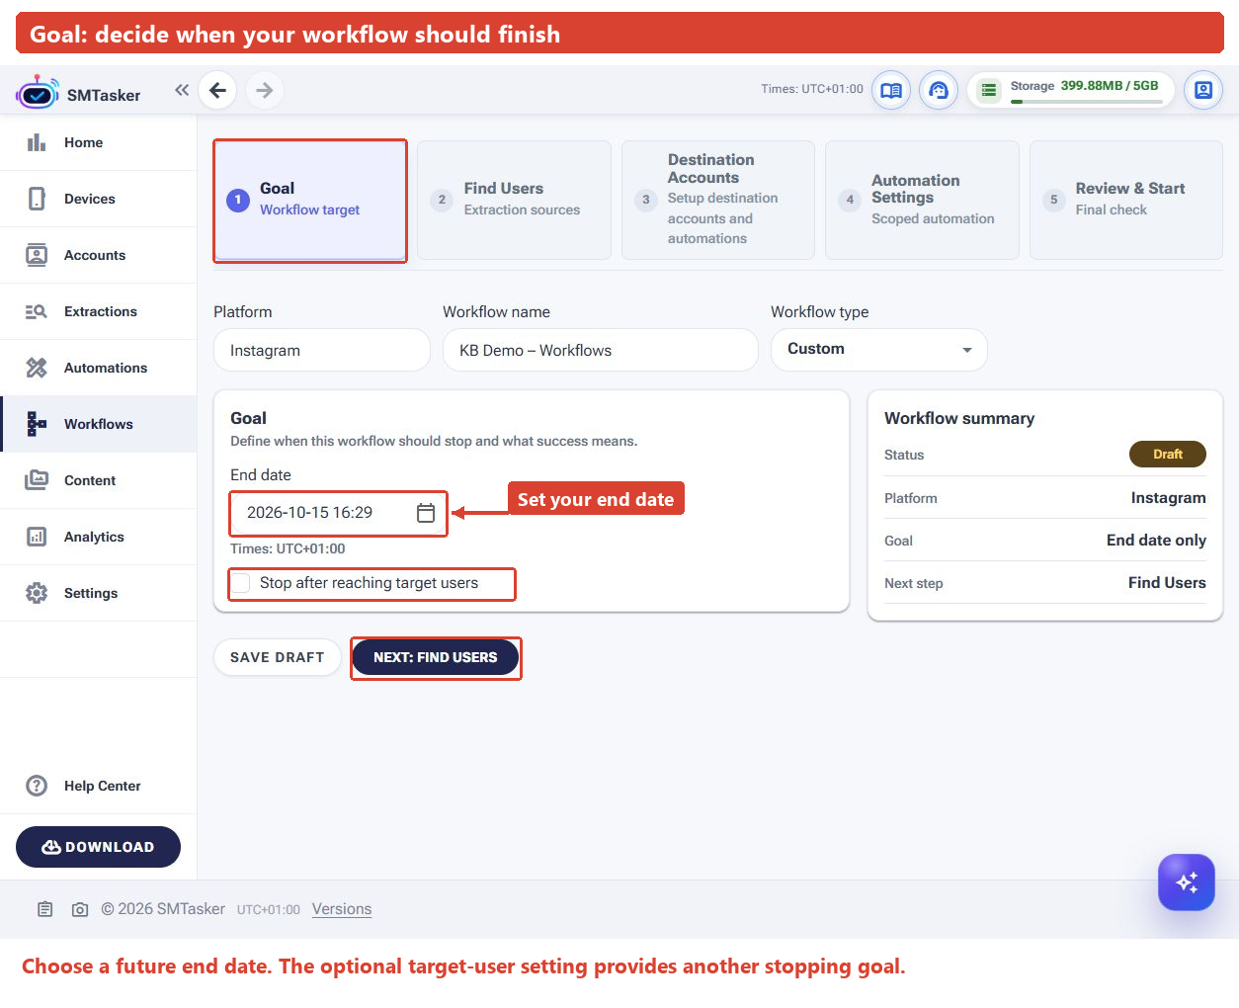Go forward with the right arrow button

[264, 90]
